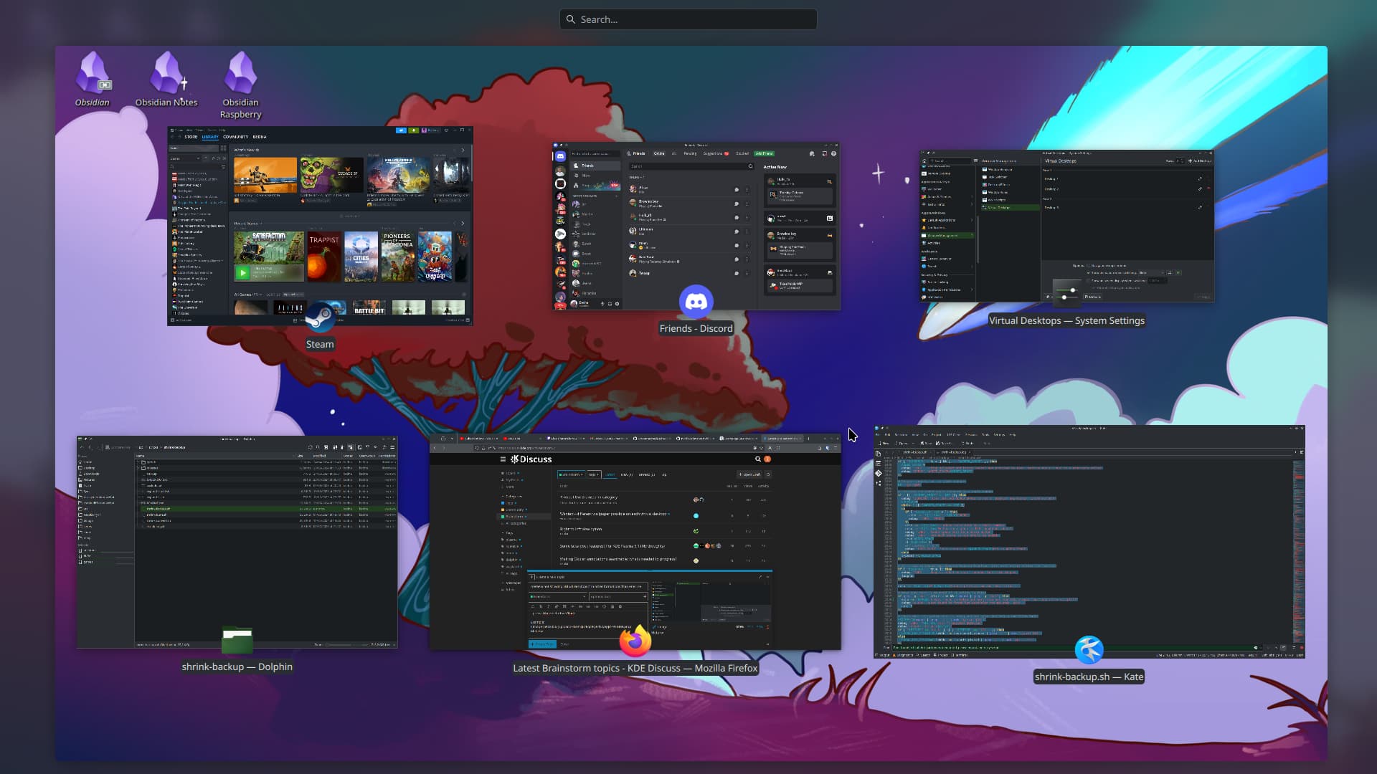Click the Open Draft button on KDE Discuss

tap(749, 474)
